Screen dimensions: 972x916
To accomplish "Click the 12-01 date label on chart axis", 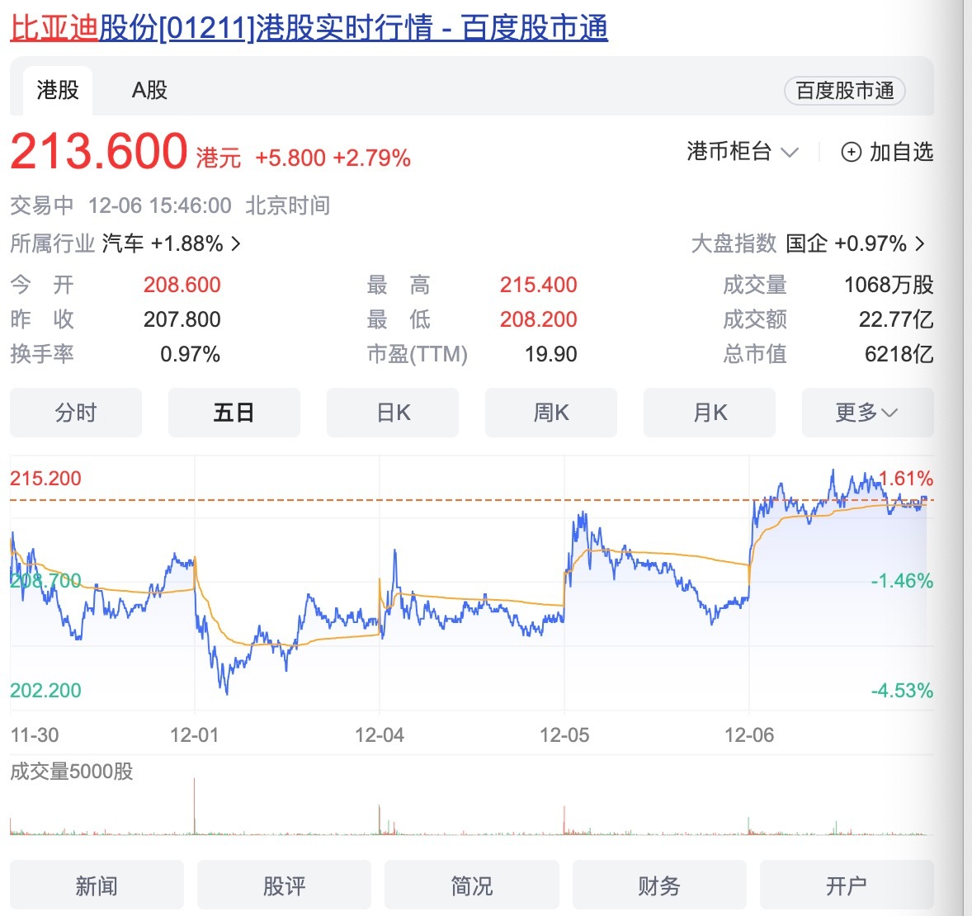I will pos(194,735).
